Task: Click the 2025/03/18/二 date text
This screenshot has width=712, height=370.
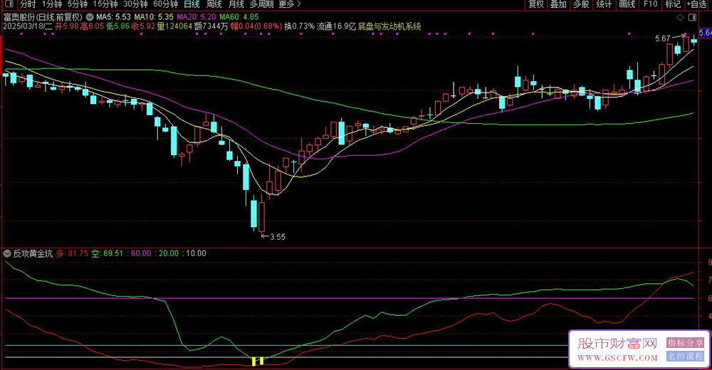Action: (x=28, y=26)
